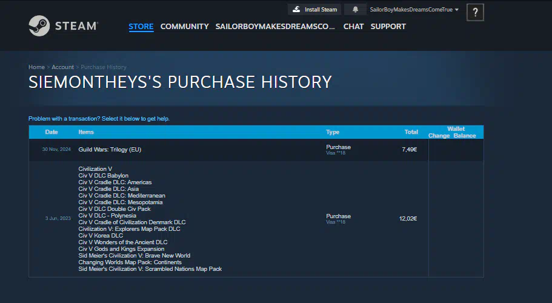
Task: Expand the SailorBoyMakesDreamsComeTrue account dropdown
Action: click(414, 10)
